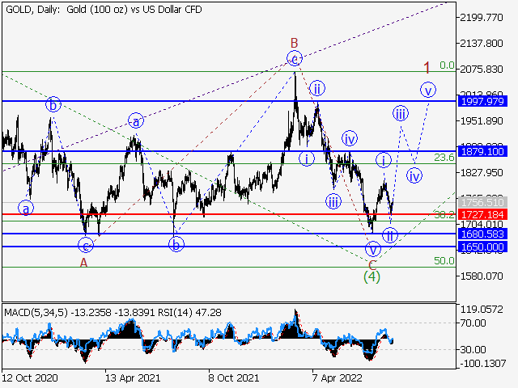Click the 13 Apr 2021 date label

click(133, 377)
